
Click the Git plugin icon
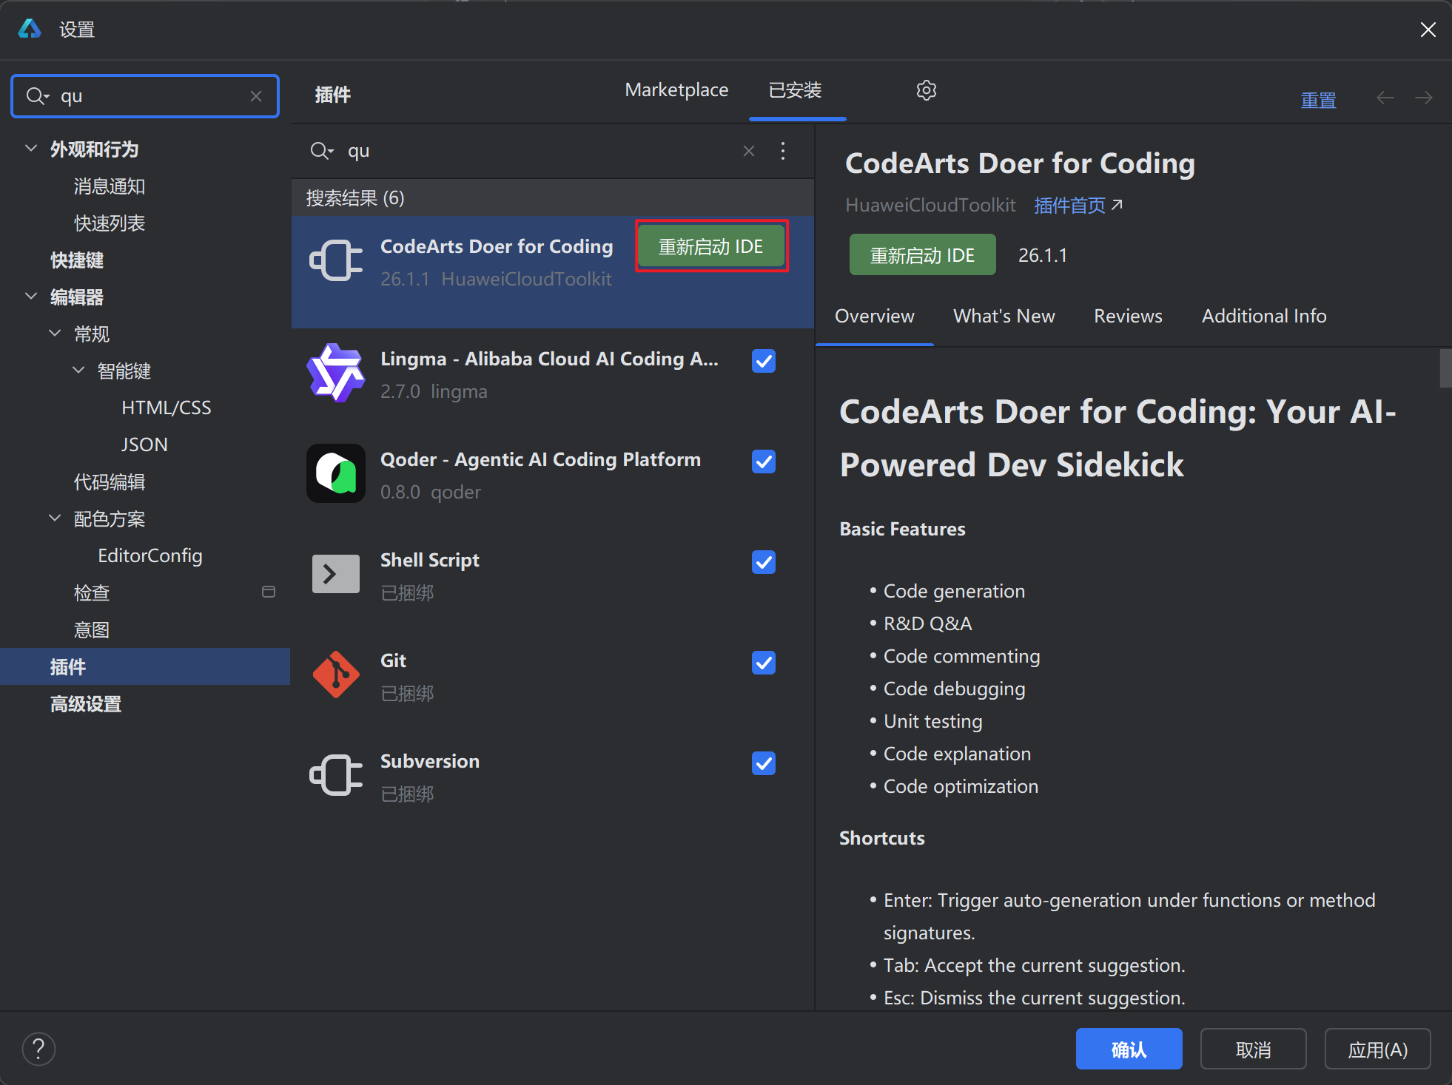[x=336, y=675]
